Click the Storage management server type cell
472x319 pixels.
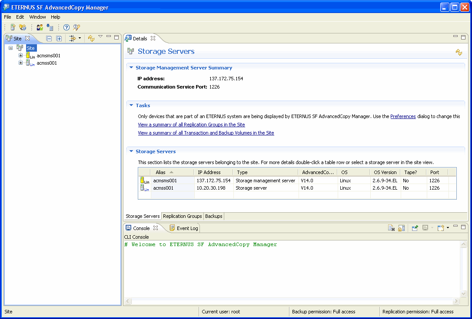tap(266, 181)
